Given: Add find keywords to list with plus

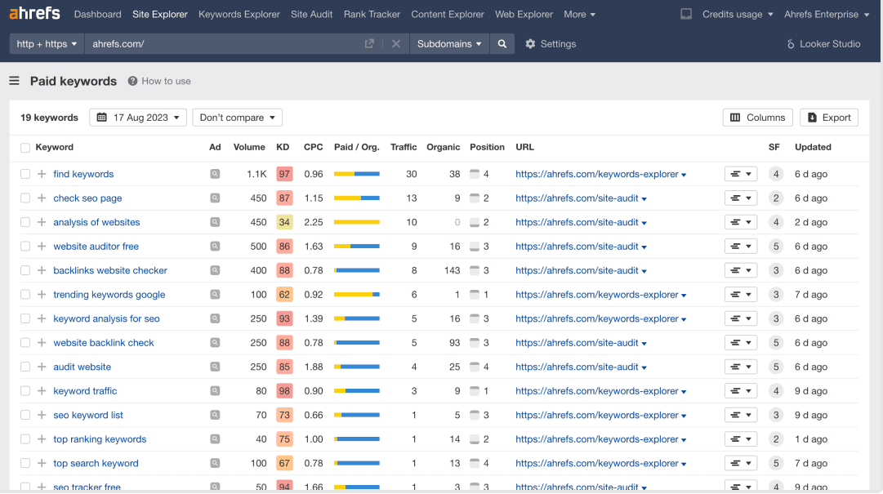Looking at the screenshot, I should click(42, 174).
